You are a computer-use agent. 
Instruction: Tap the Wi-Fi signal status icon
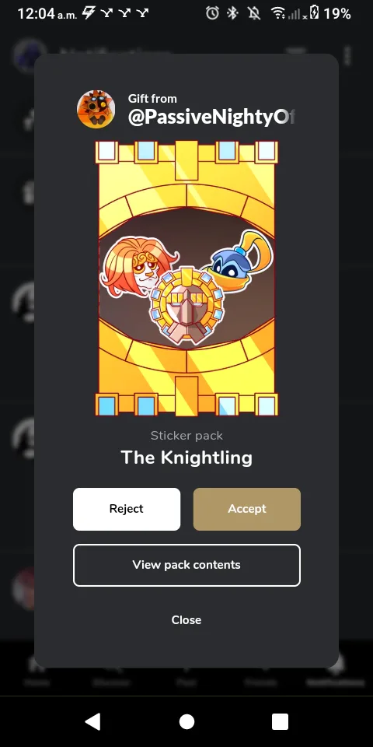point(278,13)
